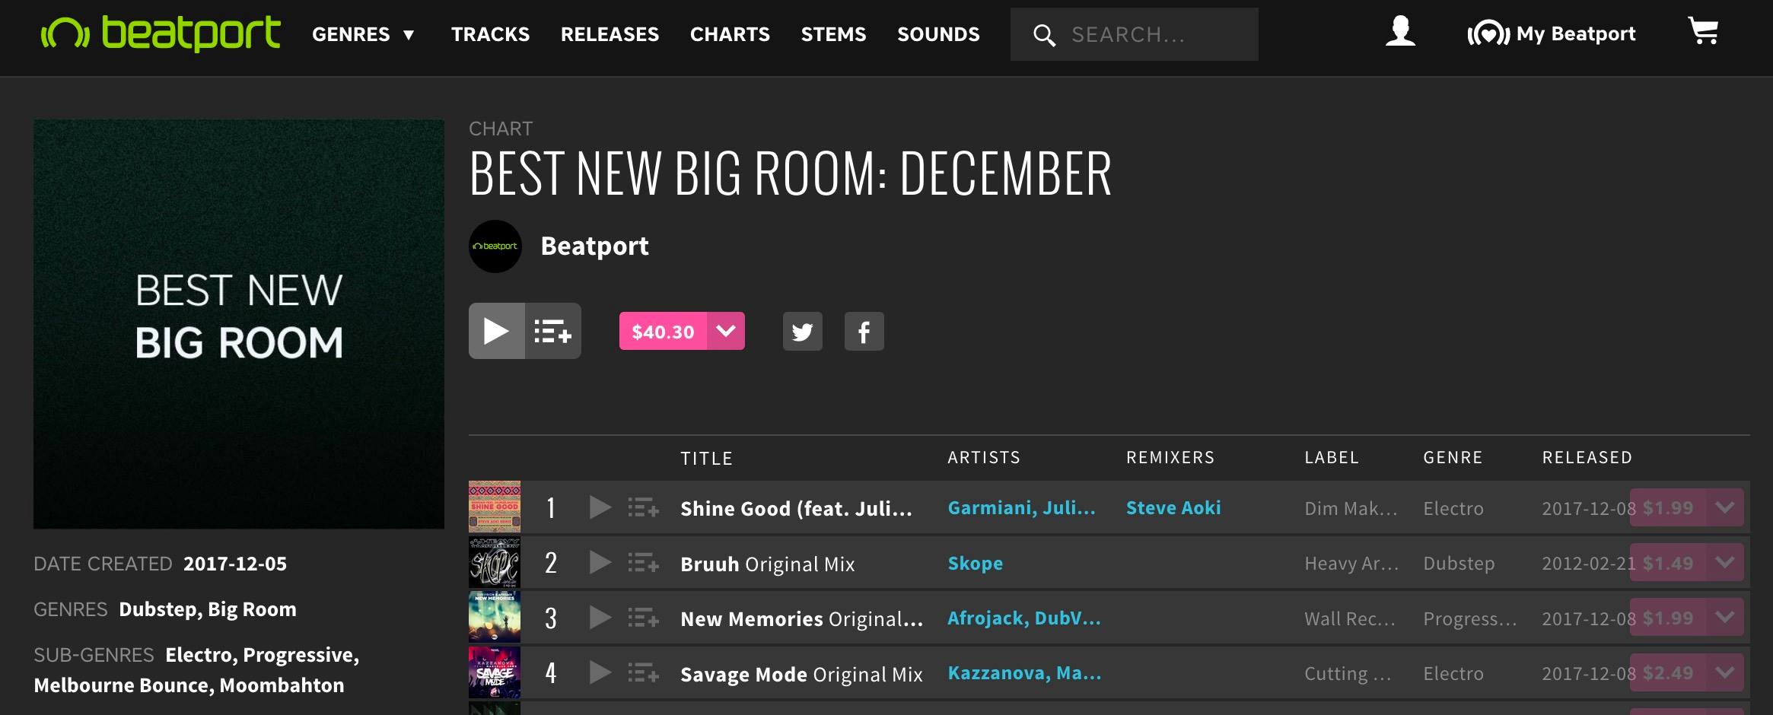Open the Stems menu item
The width and height of the screenshot is (1773, 715).
pos(833,34)
